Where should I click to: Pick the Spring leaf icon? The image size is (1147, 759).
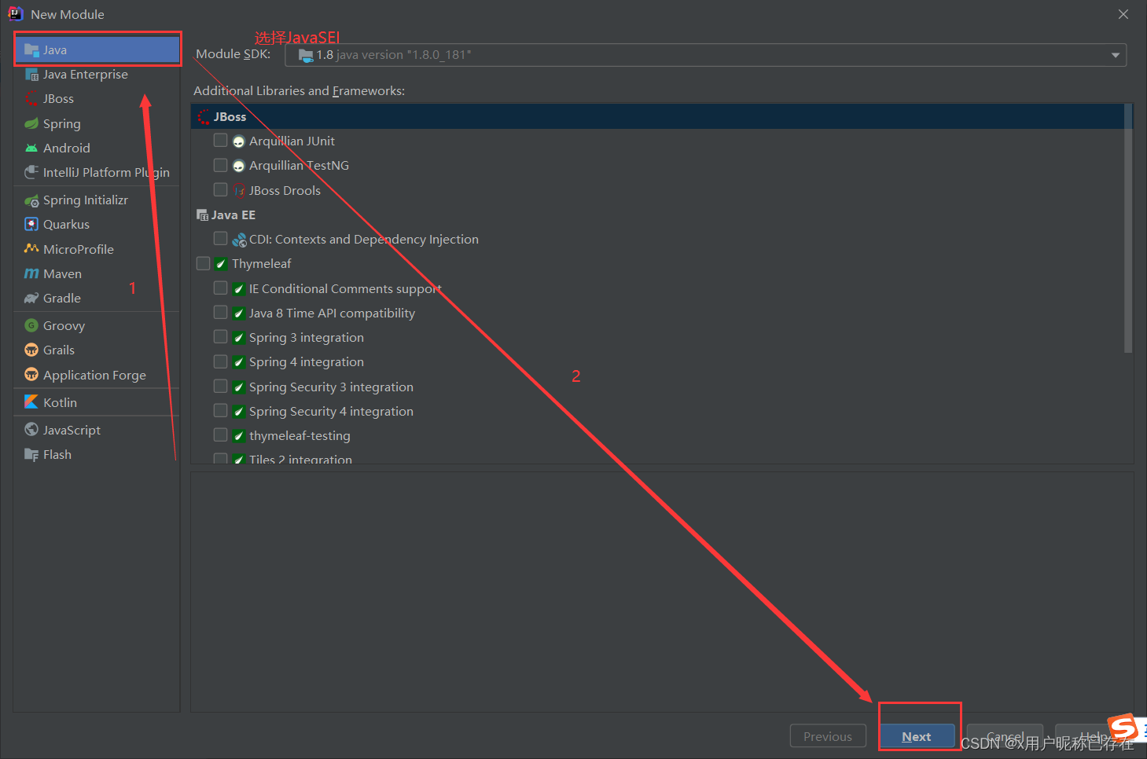pos(31,123)
